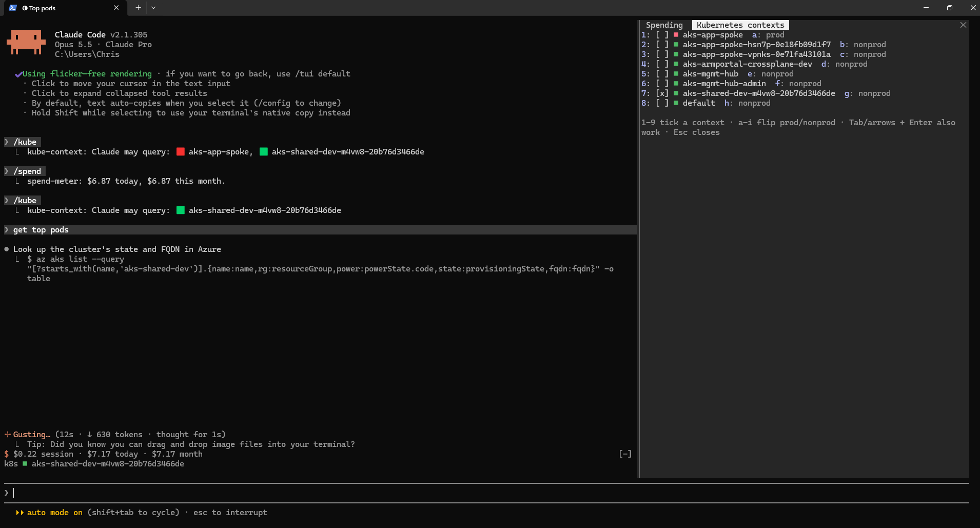
Task: Flip nonprod label for default context
Action: coord(754,103)
